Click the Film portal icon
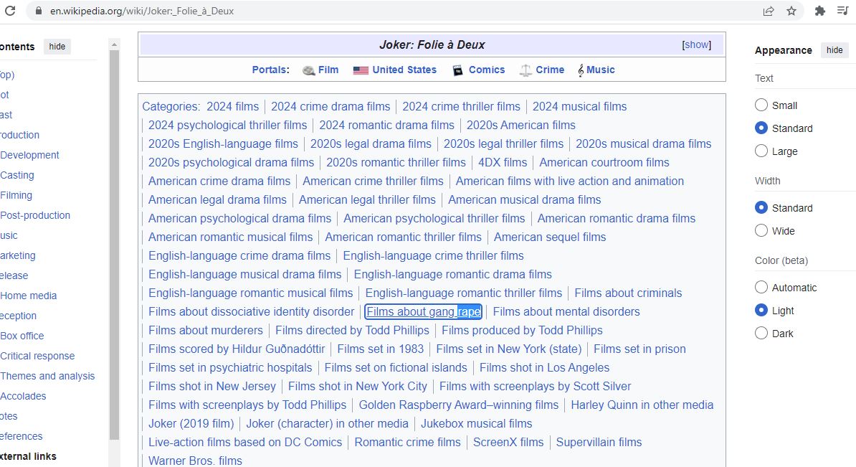856x467 pixels. [x=309, y=70]
